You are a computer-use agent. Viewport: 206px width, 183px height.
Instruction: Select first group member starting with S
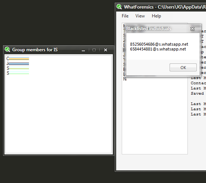click(x=17, y=68)
